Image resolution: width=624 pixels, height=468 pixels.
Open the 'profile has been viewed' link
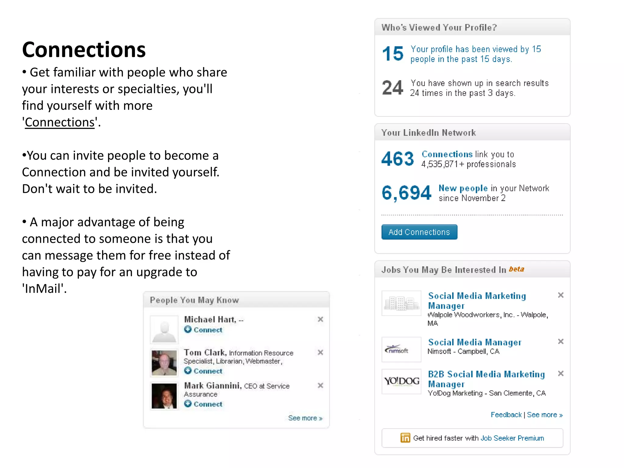[475, 54]
